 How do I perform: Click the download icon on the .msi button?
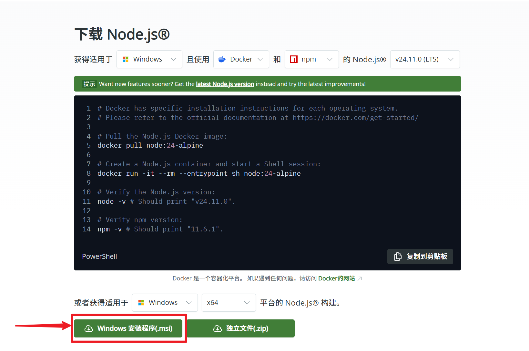(x=88, y=328)
